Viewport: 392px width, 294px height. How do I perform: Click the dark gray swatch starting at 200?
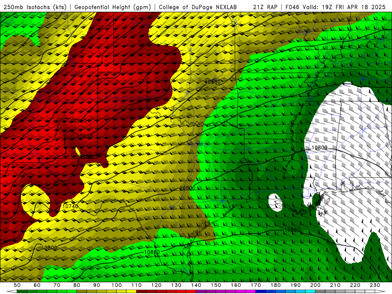click(320, 291)
